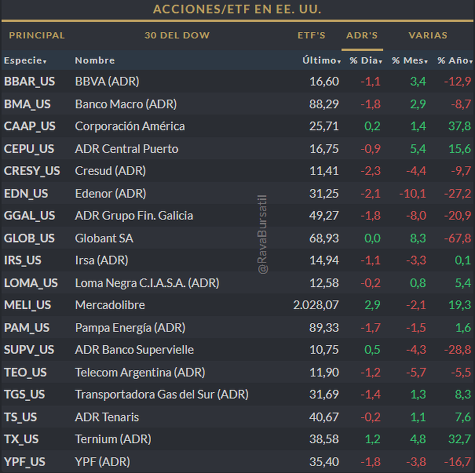Select the ADR'S tab

(362, 35)
